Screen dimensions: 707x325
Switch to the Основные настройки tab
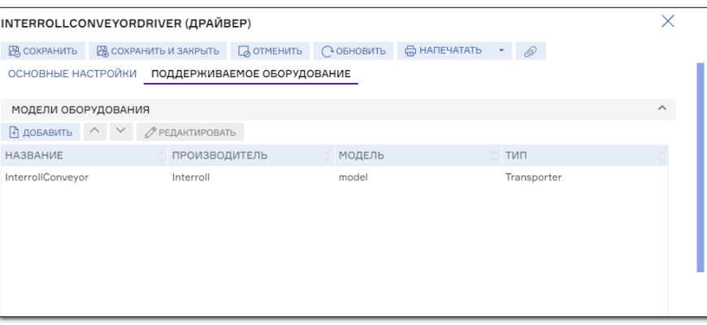coord(72,75)
